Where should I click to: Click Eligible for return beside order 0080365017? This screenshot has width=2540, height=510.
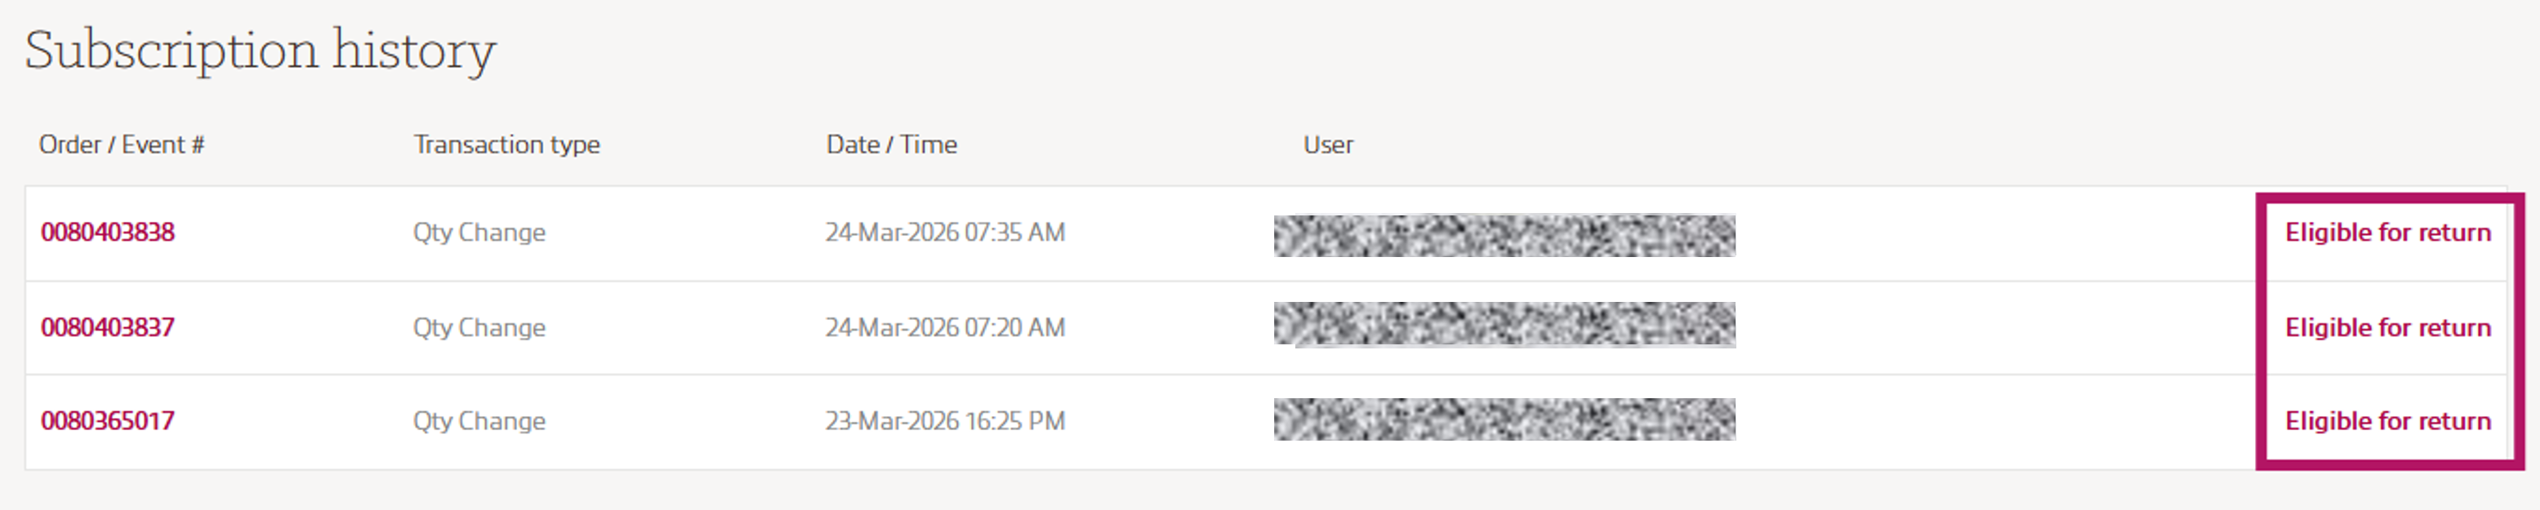(2389, 420)
